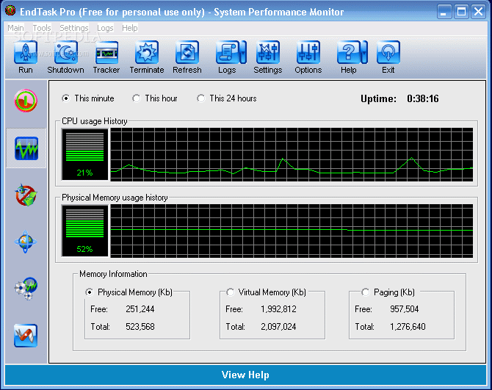Open the gears with monitor sidebar icon
492x390 pixels.
[26, 289]
